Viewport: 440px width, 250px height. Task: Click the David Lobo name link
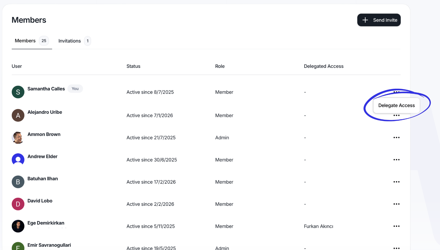pos(40,201)
